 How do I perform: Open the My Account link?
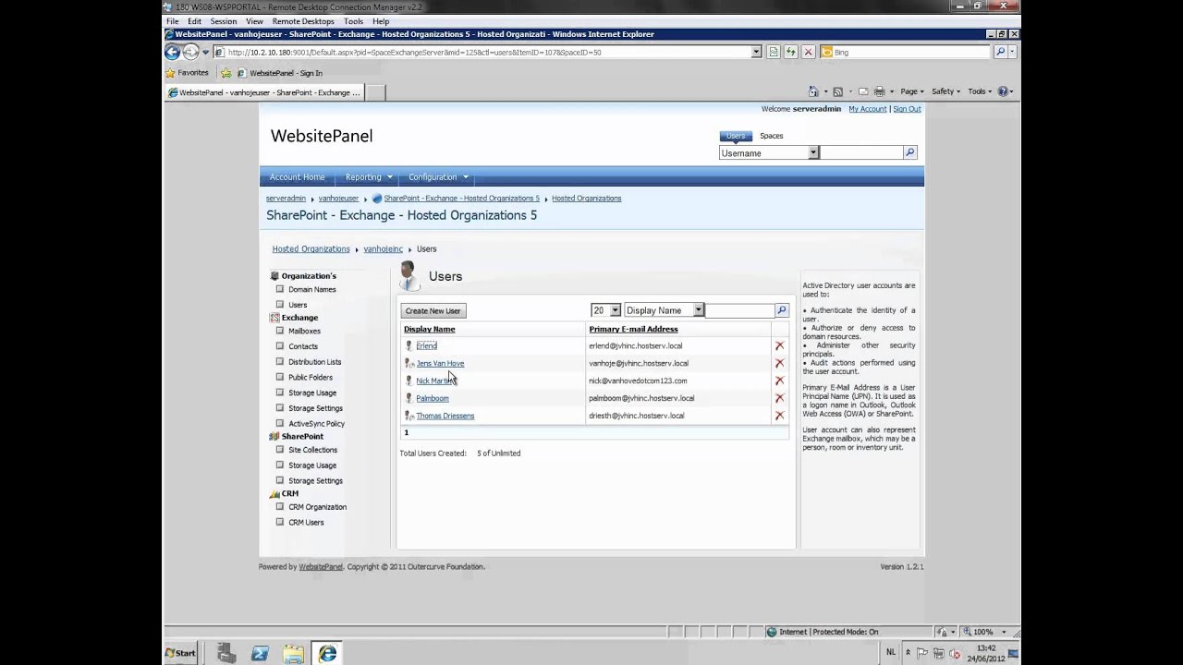[867, 109]
